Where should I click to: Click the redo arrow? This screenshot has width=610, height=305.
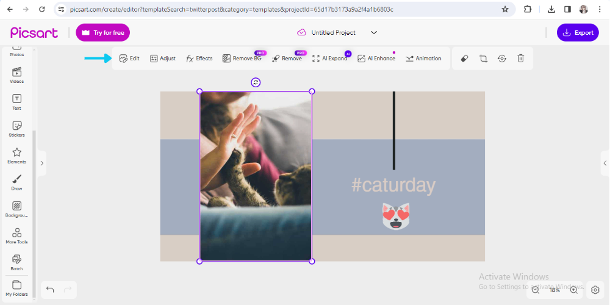tap(68, 289)
